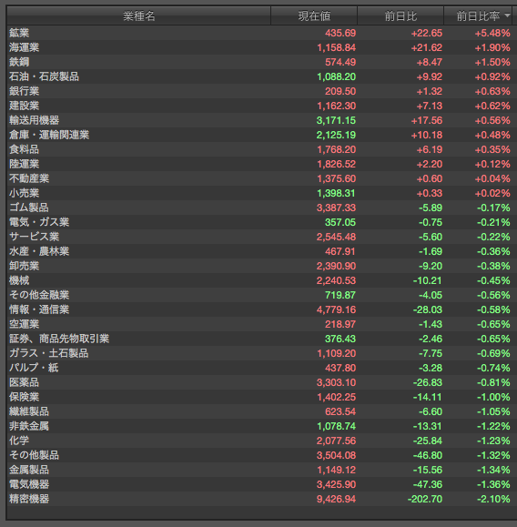Toggle sort arrow in 前日比率 header
This screenshot has height=527, width=517.
pyautogui.click(x=507, y=15)
